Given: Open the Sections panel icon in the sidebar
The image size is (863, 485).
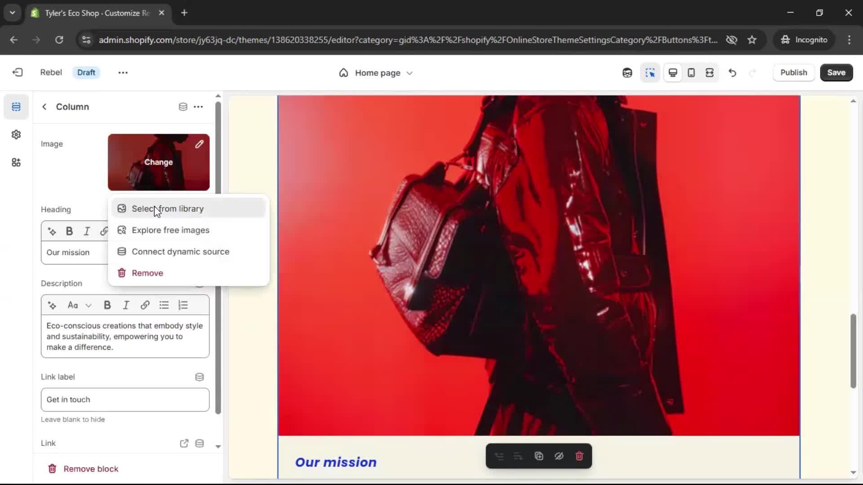Looking at the screenshot, I should [16, 107].
